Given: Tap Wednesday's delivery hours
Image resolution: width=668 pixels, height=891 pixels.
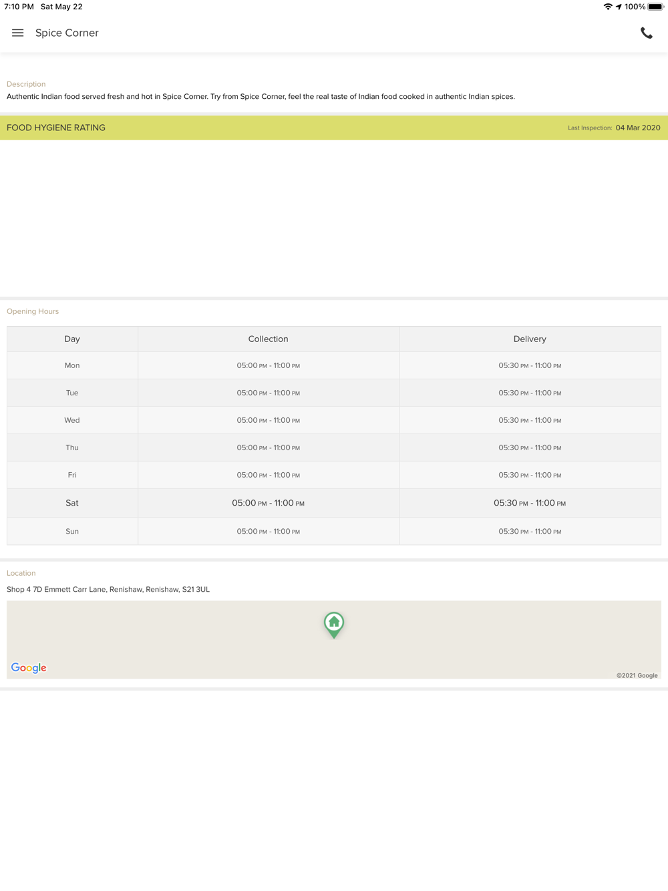Looking at the screenshot, I should (x=530, y=420).
